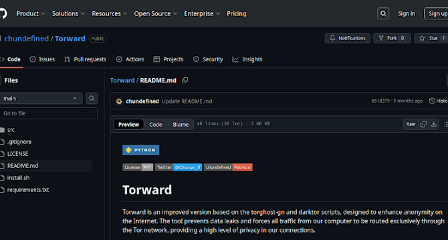Click the 48 lines file info text
448x240 pixels.
[x=233, y=123]
